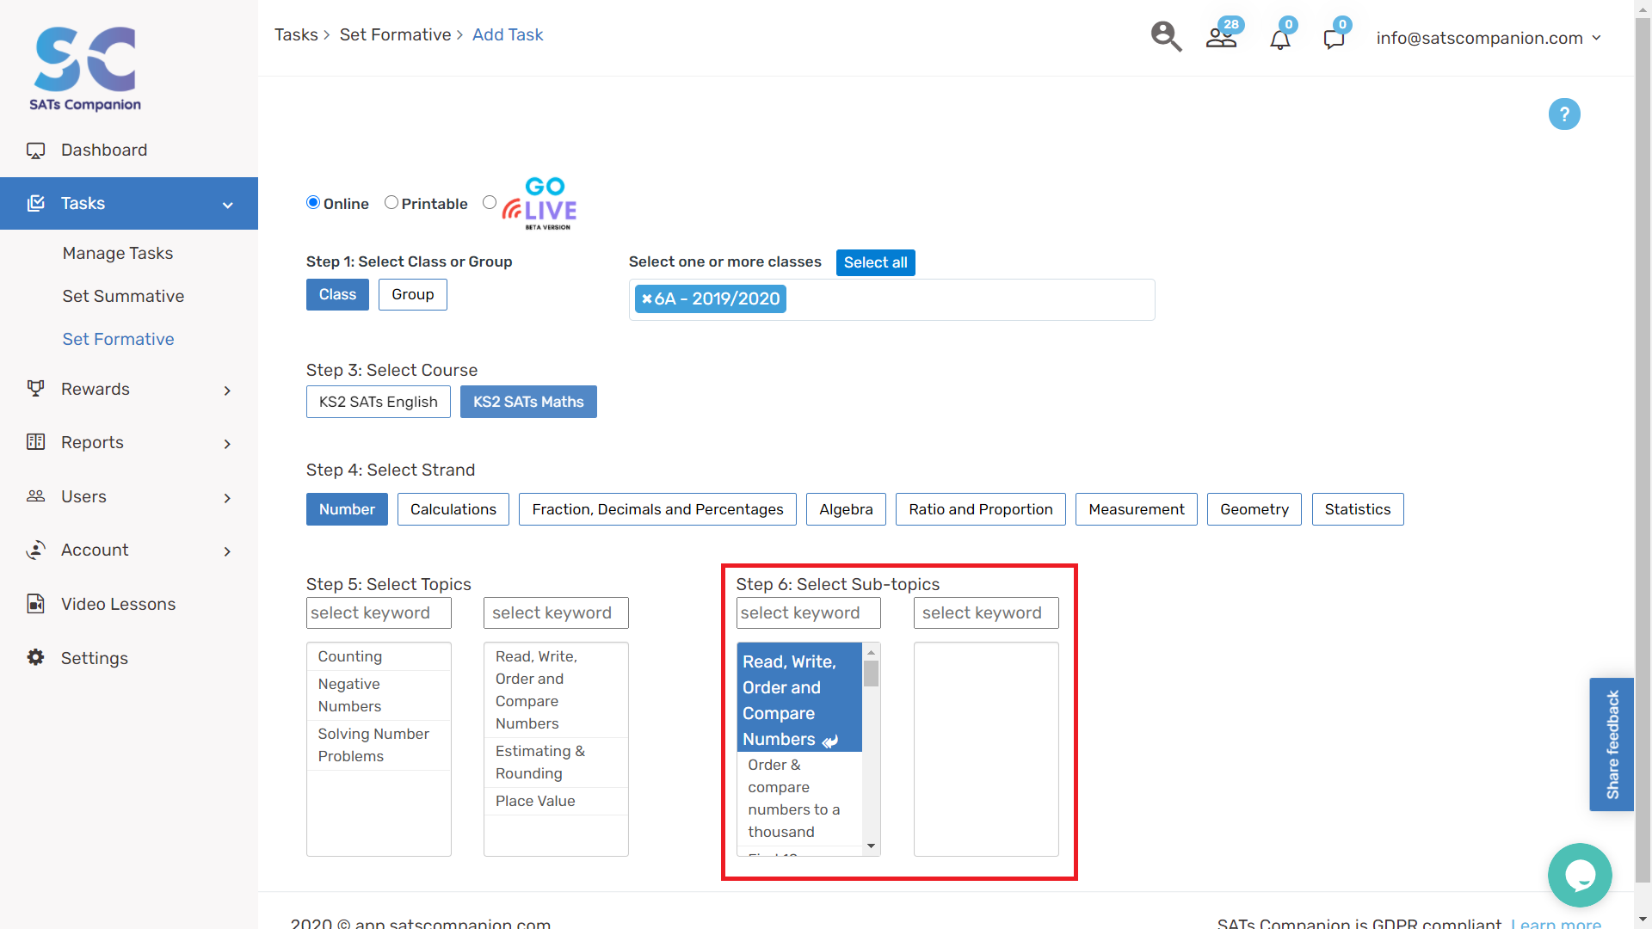The width and height of the screenshot is (1652, 929).
Task: Go to Dashboard in sidebar
Action: 104,150
